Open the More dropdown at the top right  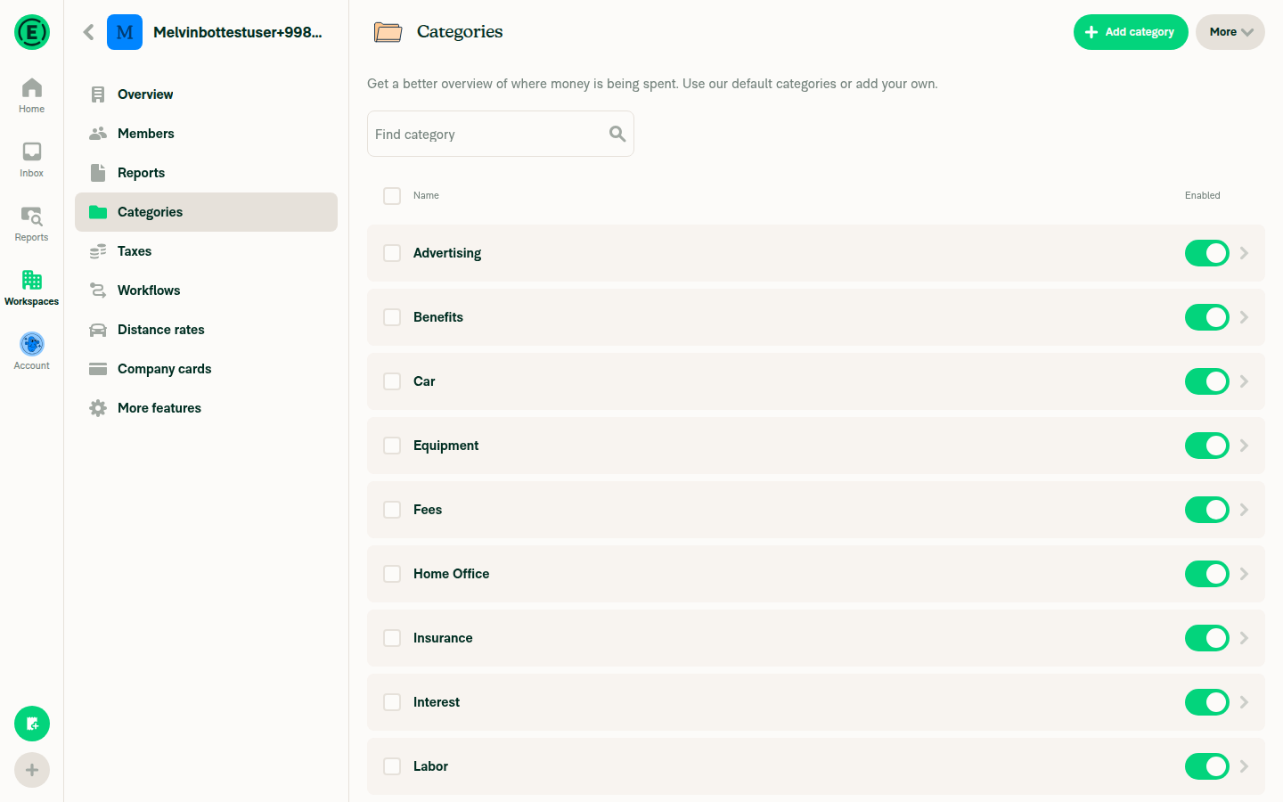(1230, 31)
